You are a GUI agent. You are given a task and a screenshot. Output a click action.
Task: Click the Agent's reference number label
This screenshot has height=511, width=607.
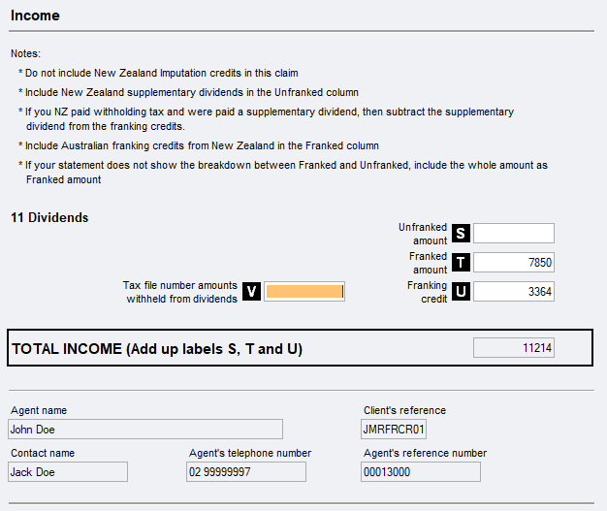click(x=425, y=453)
